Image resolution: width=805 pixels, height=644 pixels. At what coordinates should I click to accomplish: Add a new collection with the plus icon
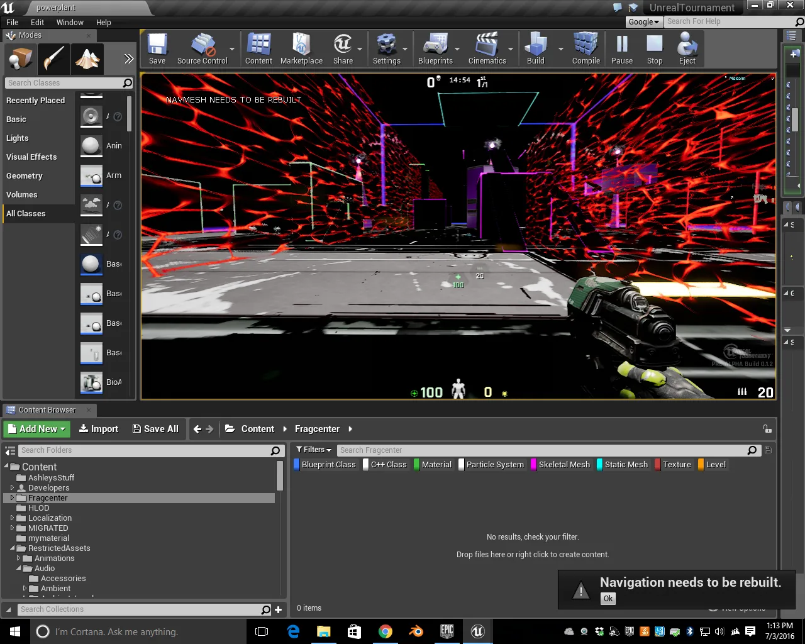278,609
